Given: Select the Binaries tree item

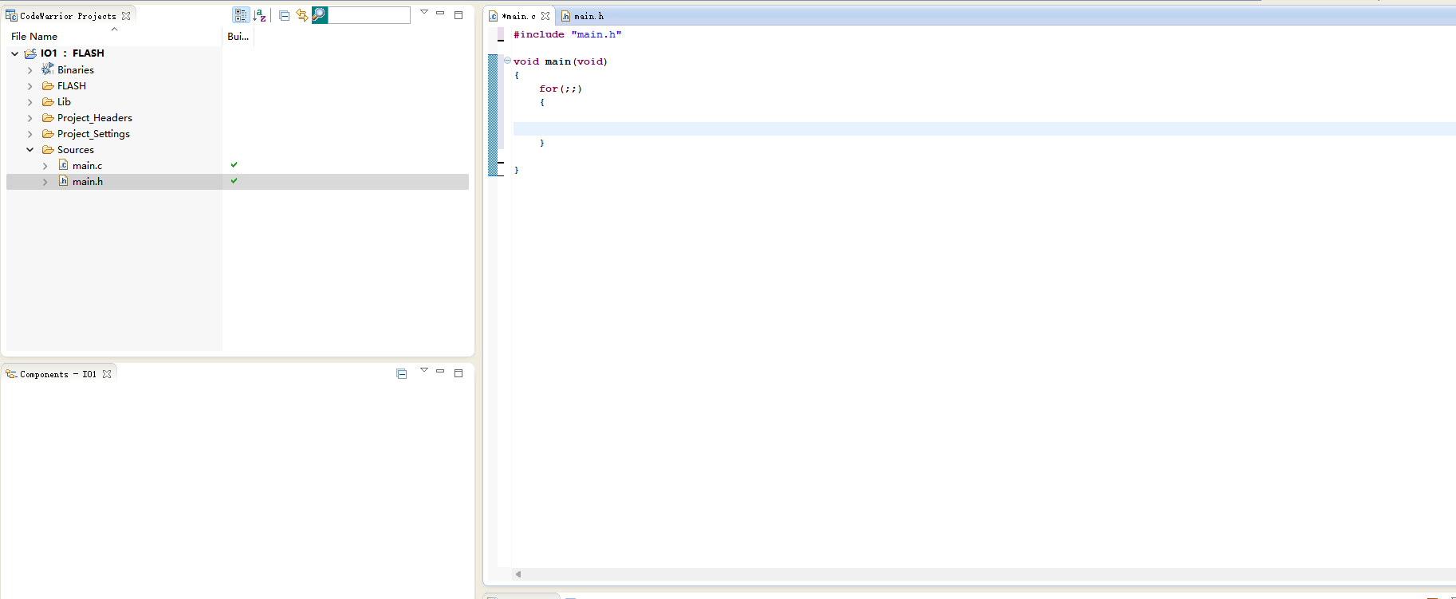Looking at the screenshot, I should pyautogui.click(x=76, y=70).
